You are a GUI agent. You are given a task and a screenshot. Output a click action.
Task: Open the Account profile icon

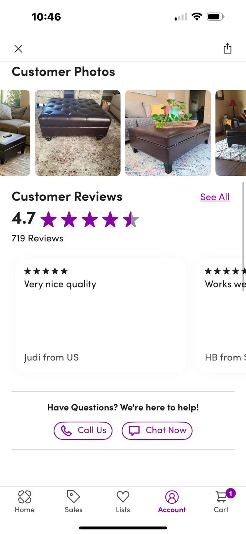[172, 501]
